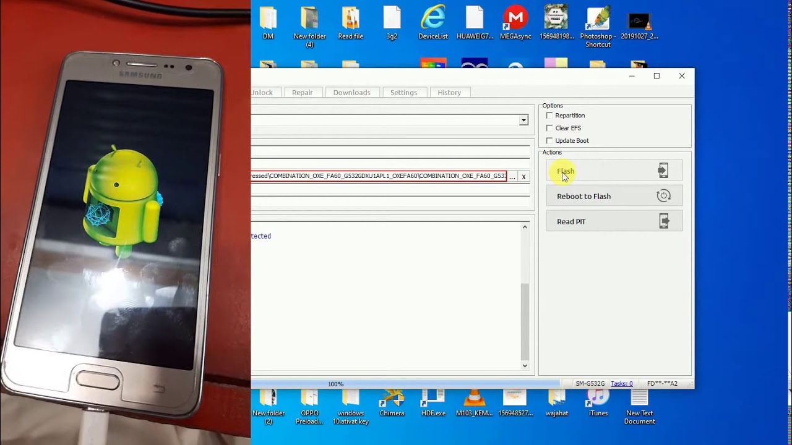Expand the top dropdown arrow in flash panel
Viewport: 792px width, 445px height.
tap(523, 121)
